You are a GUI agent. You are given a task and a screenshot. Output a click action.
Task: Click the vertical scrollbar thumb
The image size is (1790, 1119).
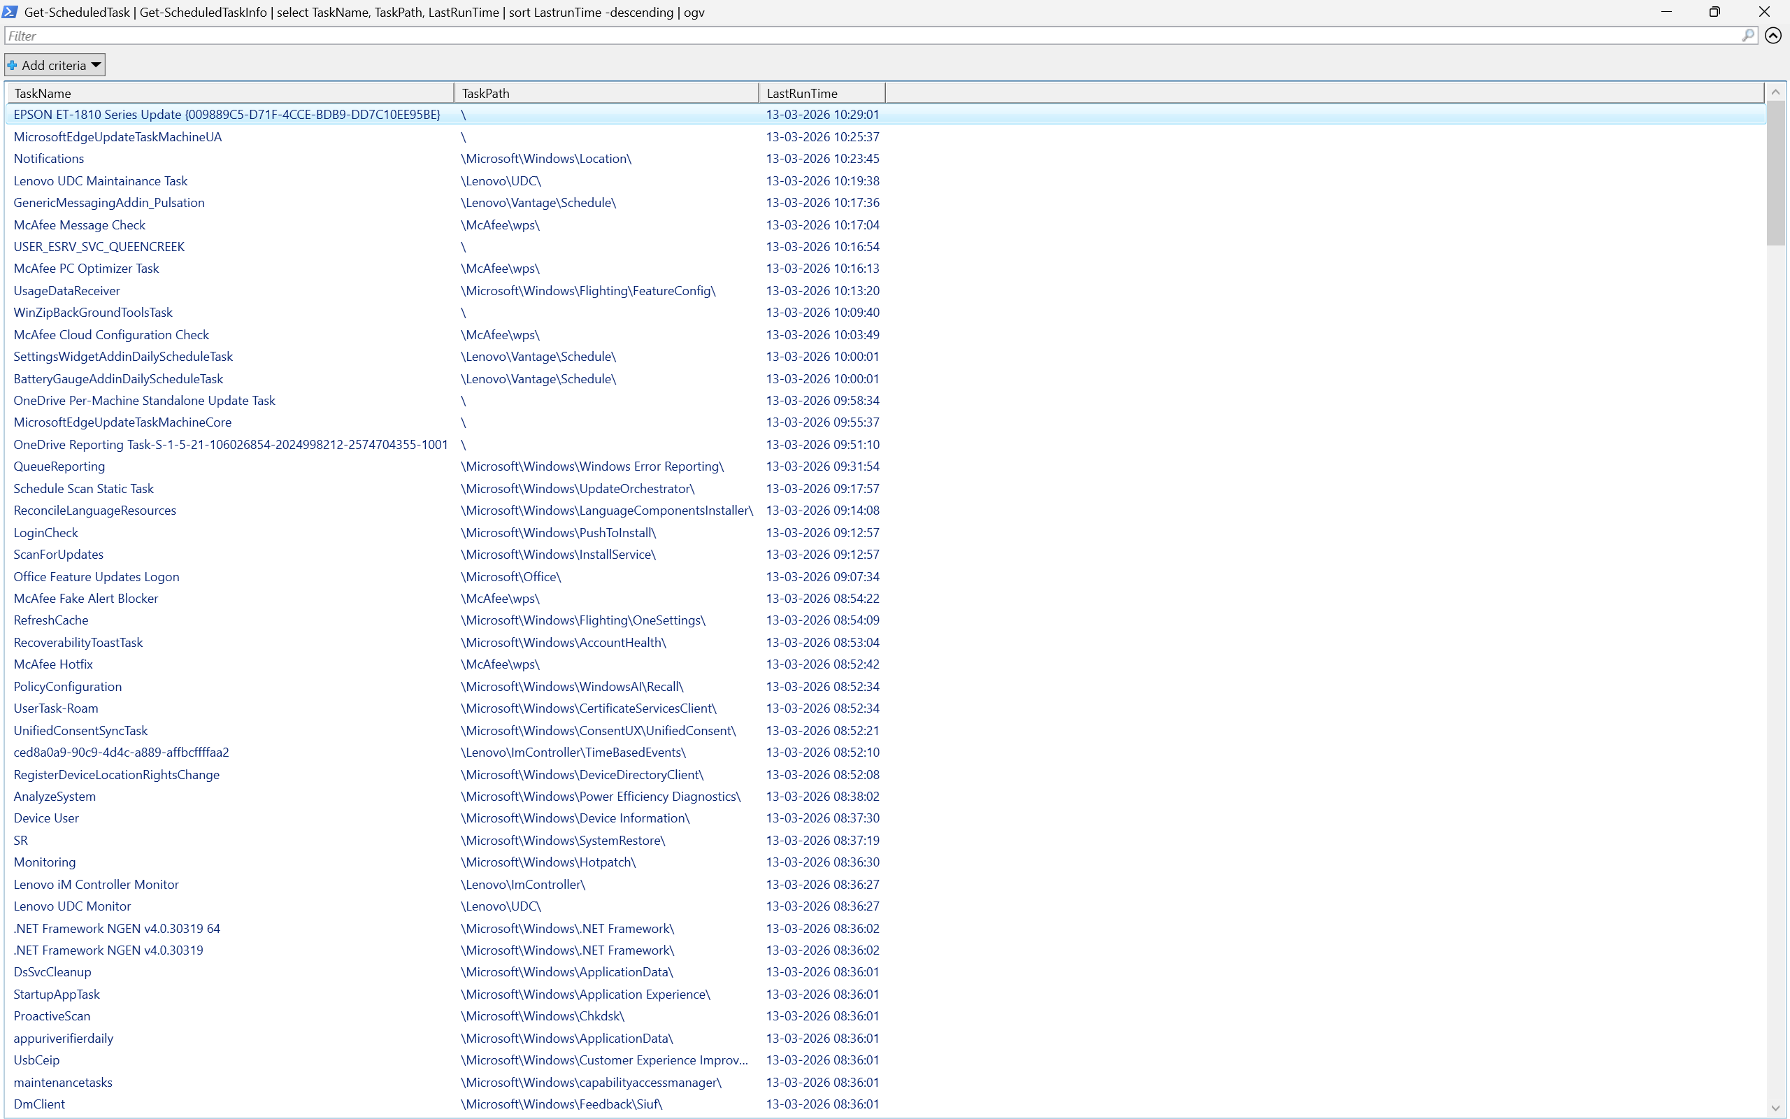tap(1775, 173)
